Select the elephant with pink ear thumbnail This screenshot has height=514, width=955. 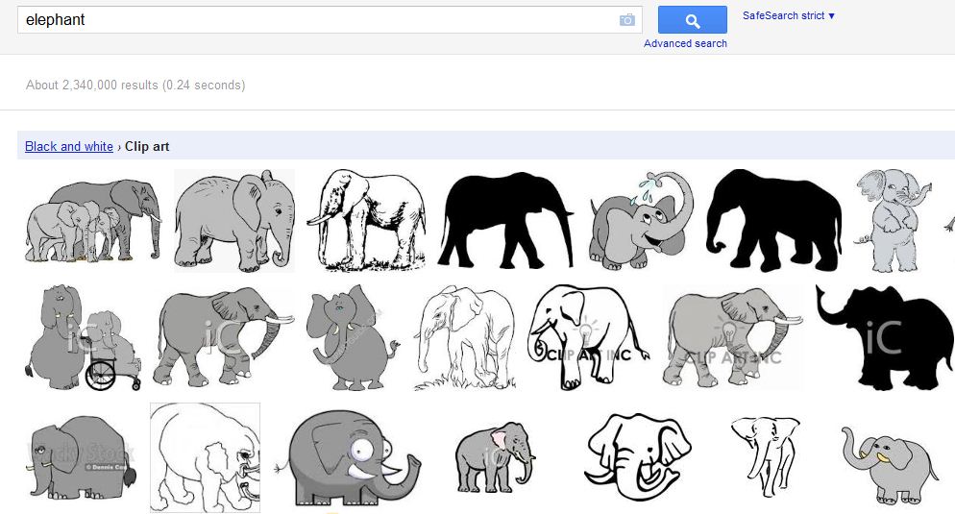[x=494, y=457]
